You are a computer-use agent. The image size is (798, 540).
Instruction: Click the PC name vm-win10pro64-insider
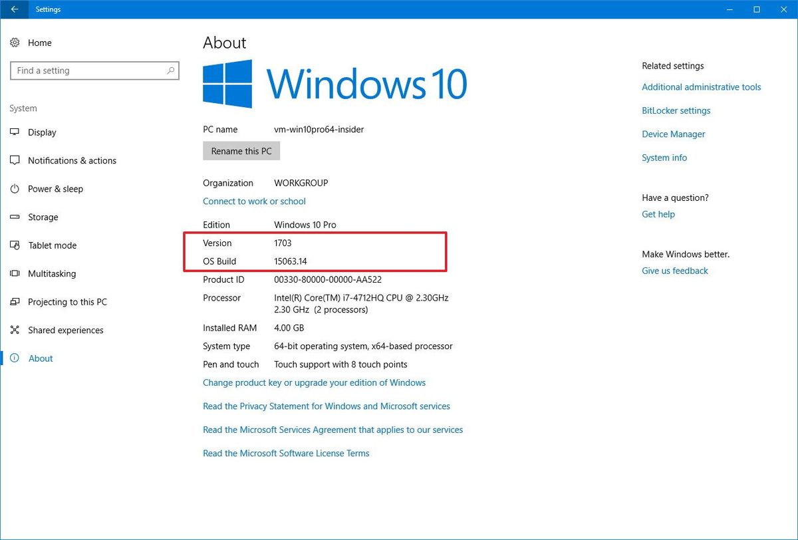tap(319, 129)
